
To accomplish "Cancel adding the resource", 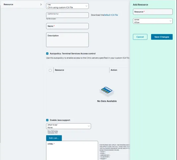I will tap(140, 37).
